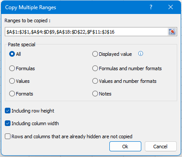Click the Cancel button
This screenshot has height=157, width=182.
[161, 147]
